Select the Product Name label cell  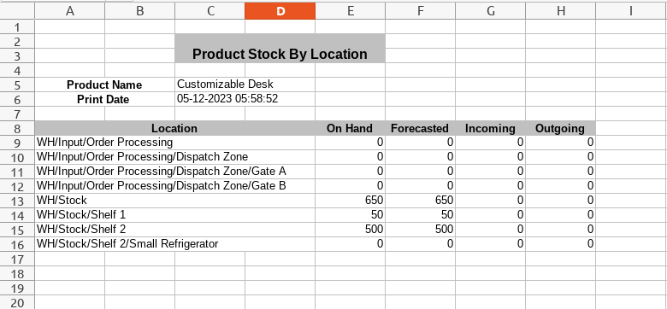click(x=104, y=85)
